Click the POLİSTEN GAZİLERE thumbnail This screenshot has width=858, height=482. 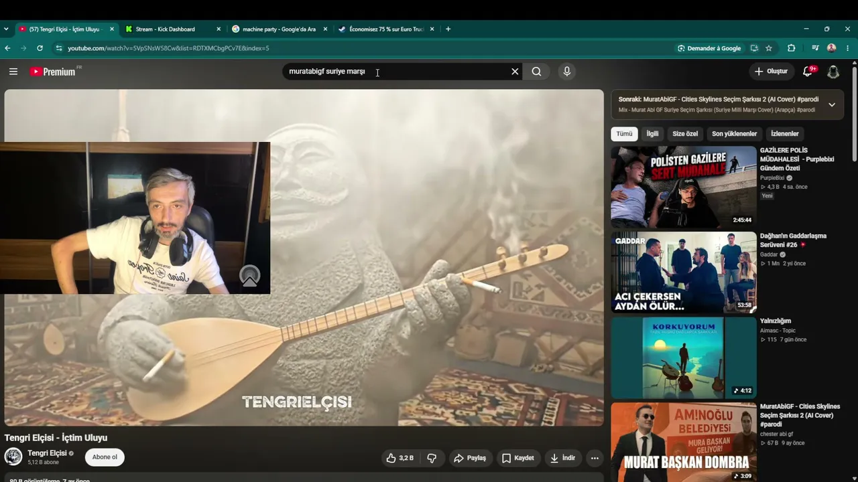tap(684, 187)
